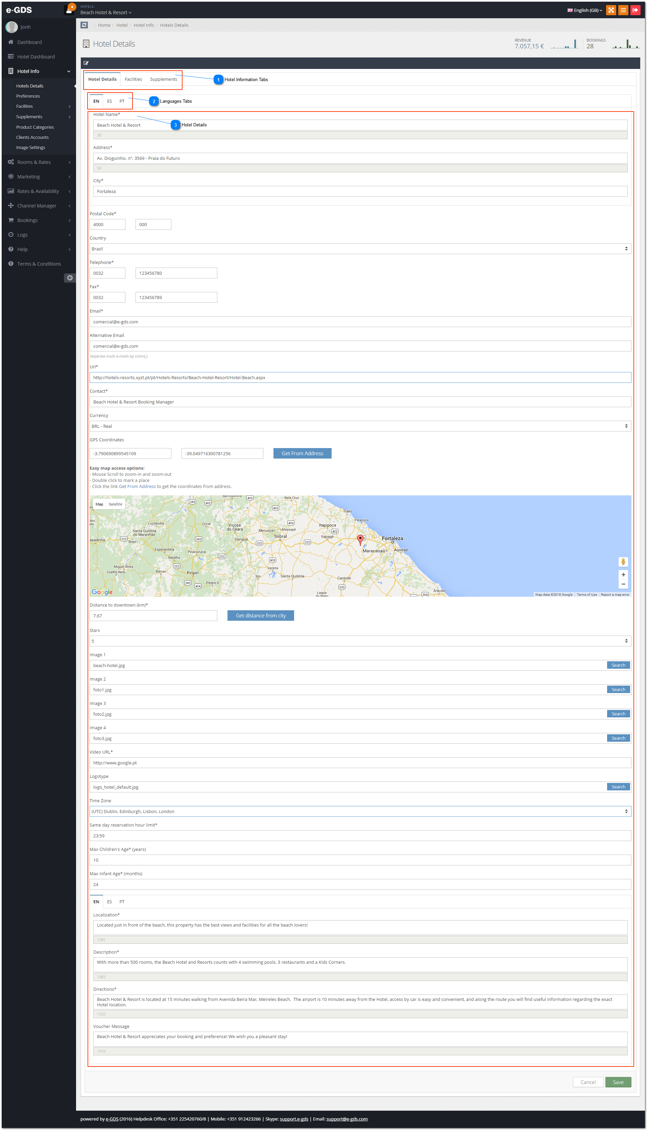
Task: Select the top ES language tab
Action: click(x=110, y=101)
